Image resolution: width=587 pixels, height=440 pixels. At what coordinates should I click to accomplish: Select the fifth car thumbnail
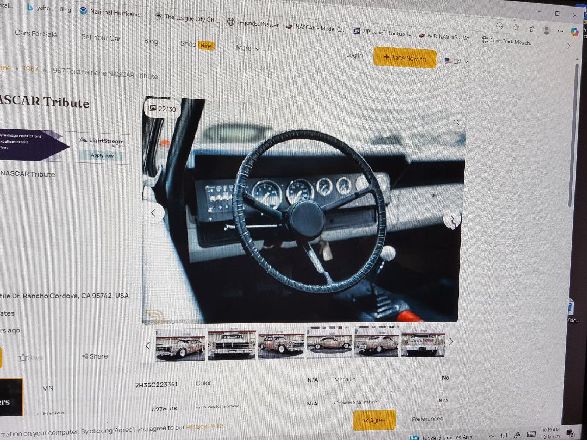[x=377, y=342]
